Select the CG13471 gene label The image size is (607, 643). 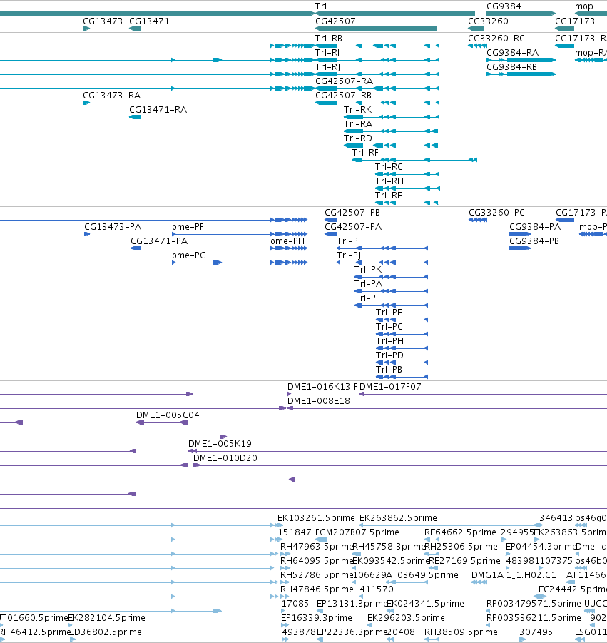[149, 21]
